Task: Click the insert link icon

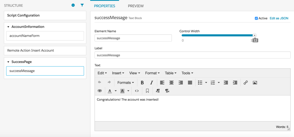Action: click(245, 83)
